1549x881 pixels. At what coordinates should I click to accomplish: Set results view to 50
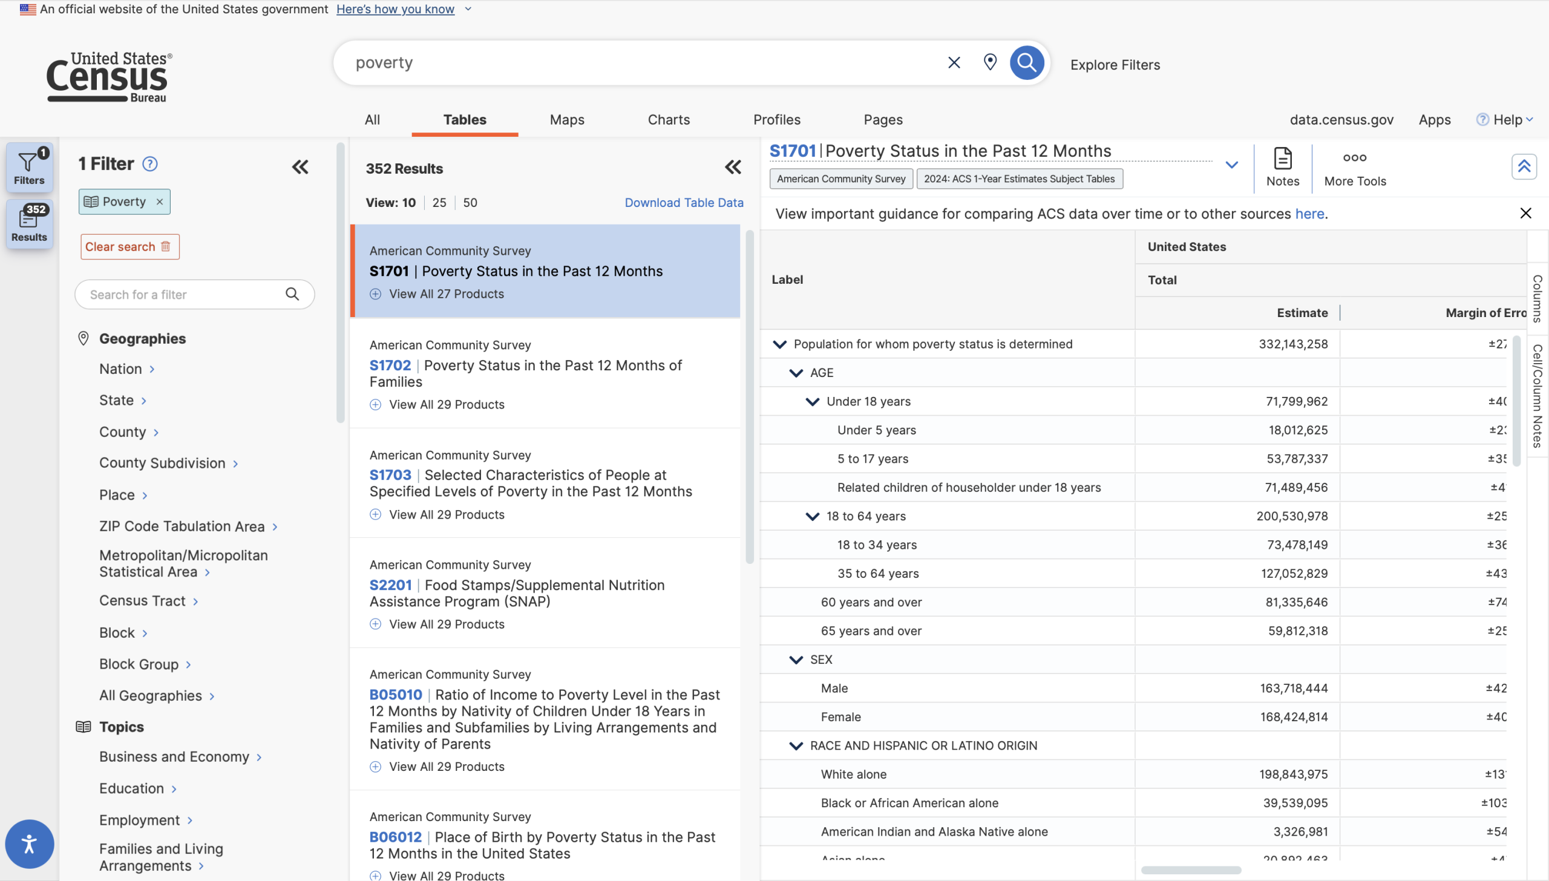[x=470, y=203]
